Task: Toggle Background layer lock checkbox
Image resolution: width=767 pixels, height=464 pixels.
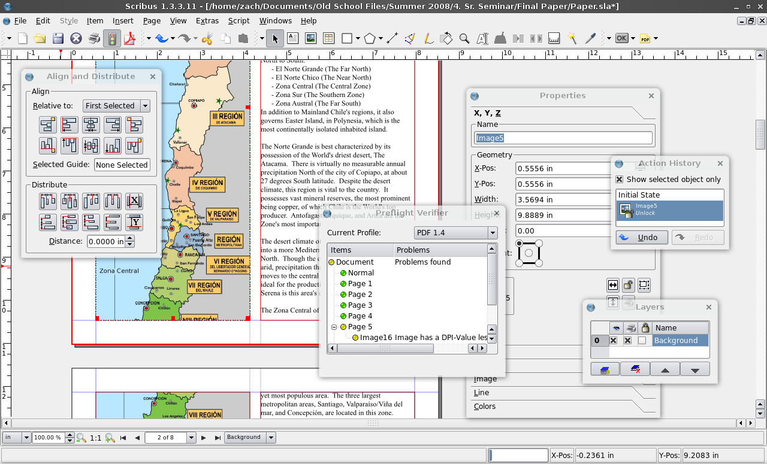Action: tap(642, 340)
